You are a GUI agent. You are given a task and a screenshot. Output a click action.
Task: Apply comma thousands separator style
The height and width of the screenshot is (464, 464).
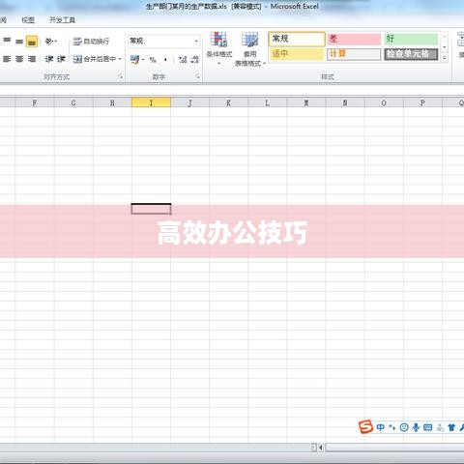(x=165, y=59)
